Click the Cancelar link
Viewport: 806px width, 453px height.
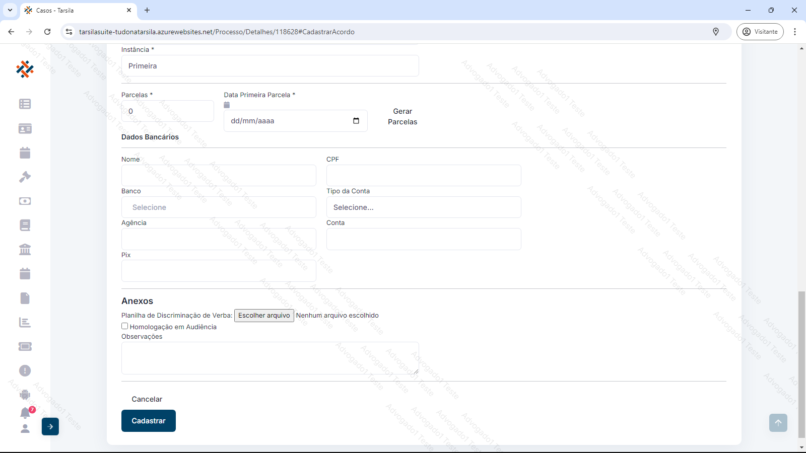[x=147, y=399]
